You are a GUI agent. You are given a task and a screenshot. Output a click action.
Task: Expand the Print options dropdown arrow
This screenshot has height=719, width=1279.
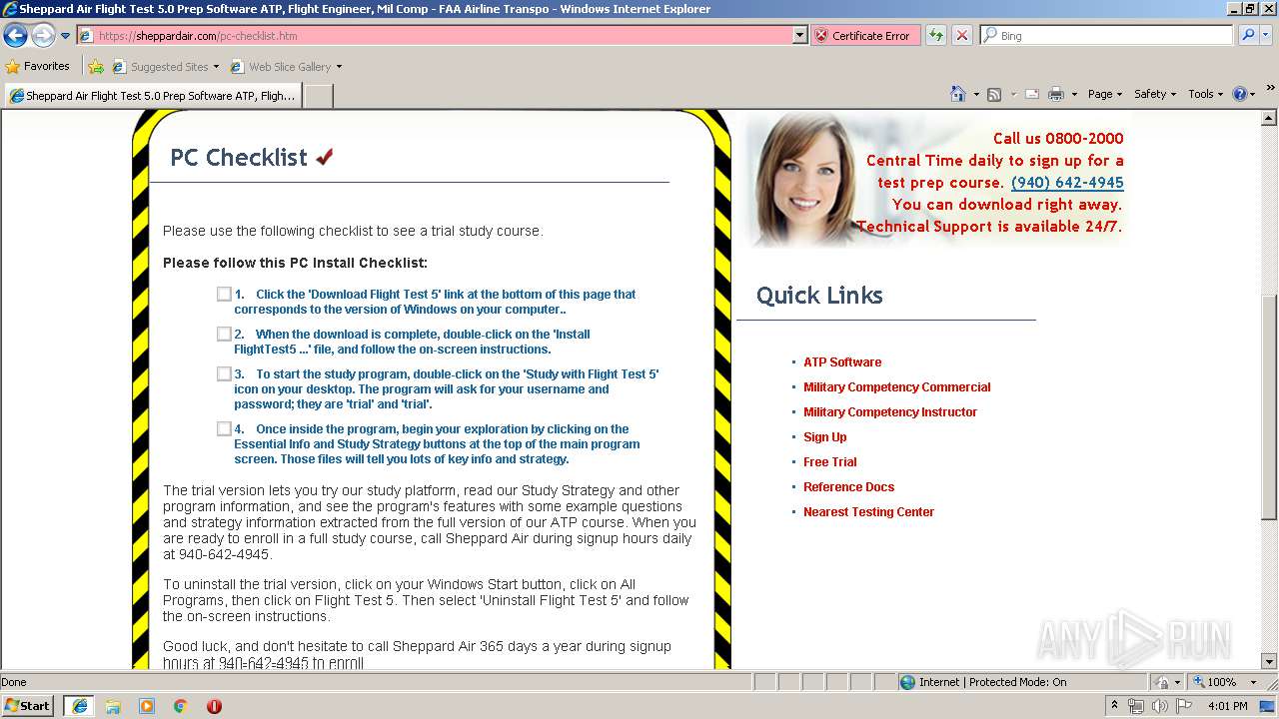pos(1074,94)
